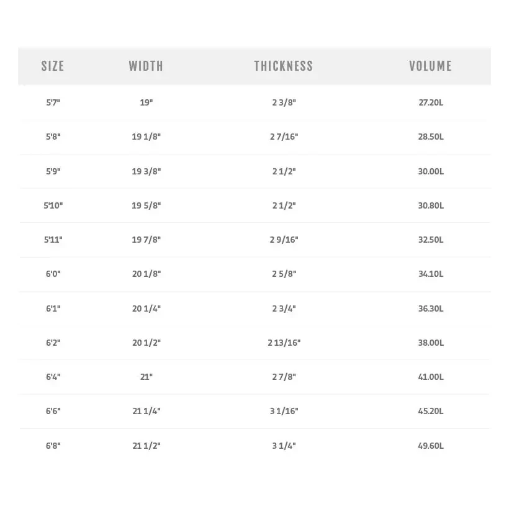509x509 pixels.
Task: Click the 2 13/16" thickness value
Action: coord(284,343)
